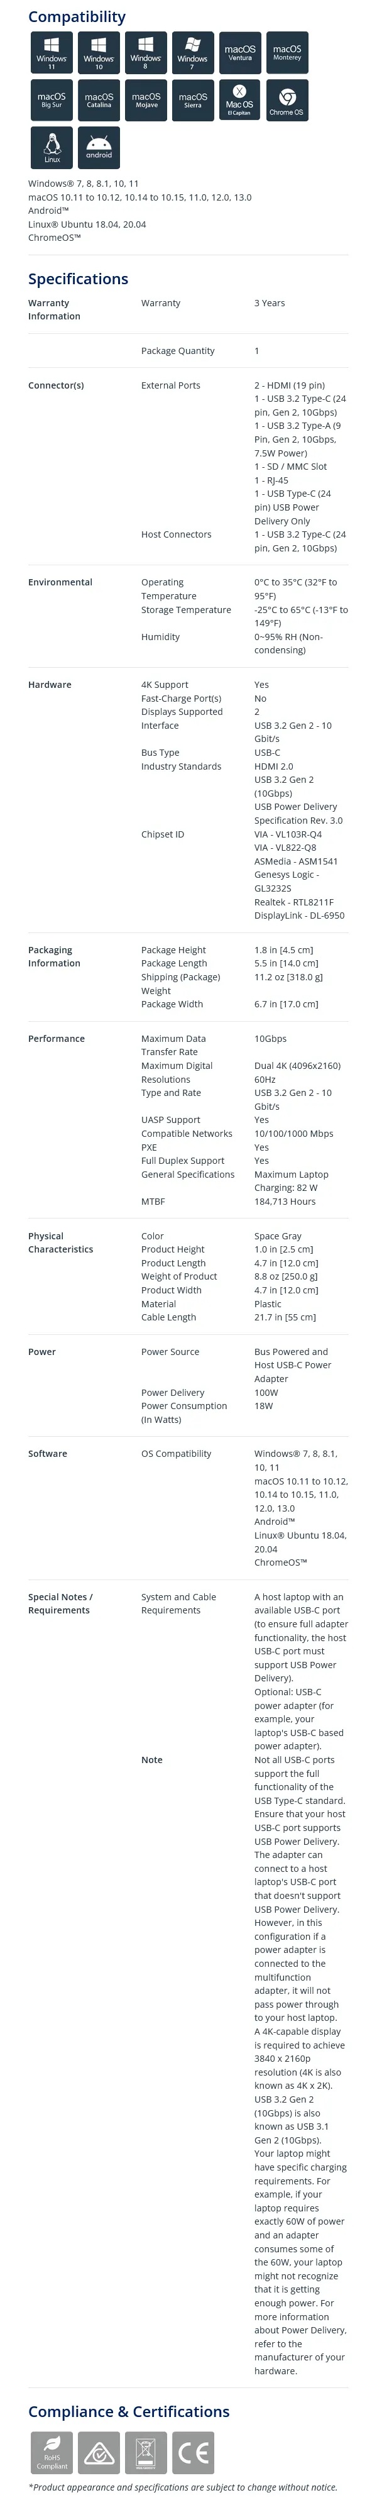Click the macOS Sierra icon

point(193,100)
